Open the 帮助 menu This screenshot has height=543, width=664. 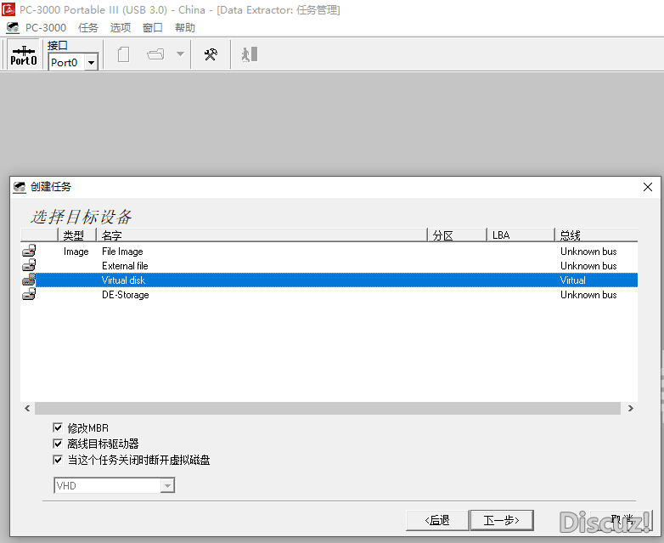[184, 27]
